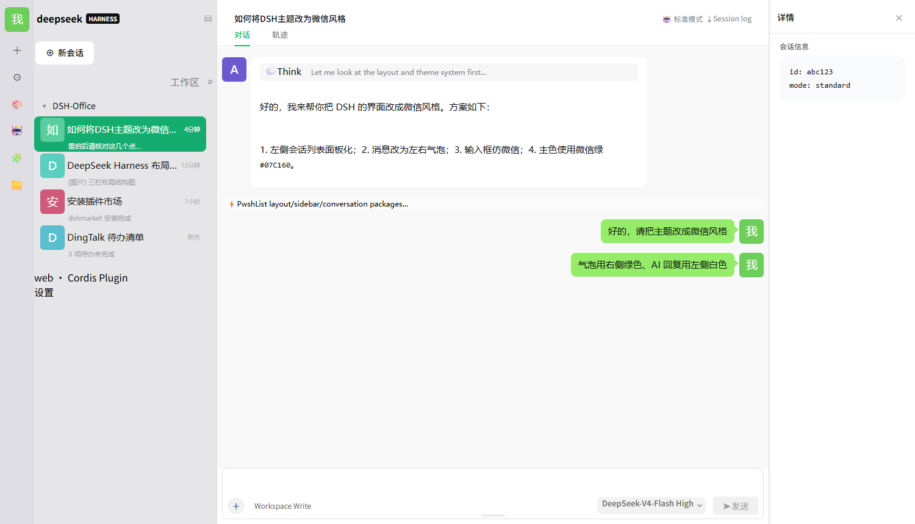
Task: Click the #07C160 color code text
Action: click(275, 165)
